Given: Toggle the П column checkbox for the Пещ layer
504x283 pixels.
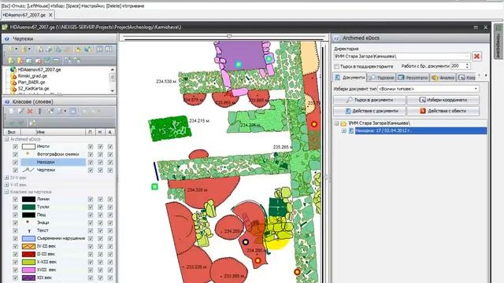Looking at the screenshot, I should tap(91, 215).
